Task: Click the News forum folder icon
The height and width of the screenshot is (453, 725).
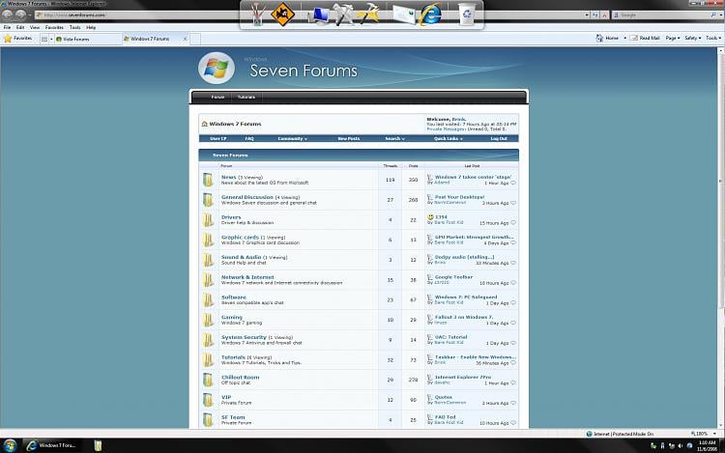Action: (x=208, y=180)
